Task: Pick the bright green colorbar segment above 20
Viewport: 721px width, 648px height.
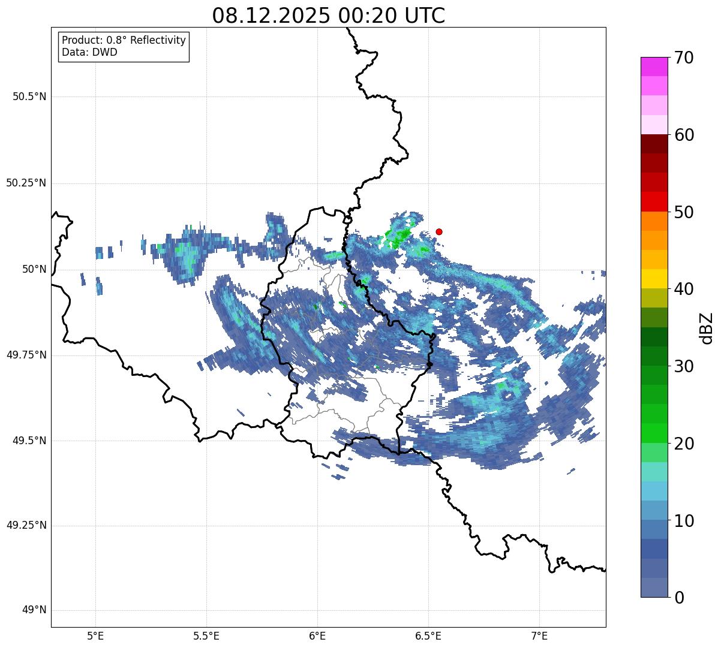Action: click(654, 433)
